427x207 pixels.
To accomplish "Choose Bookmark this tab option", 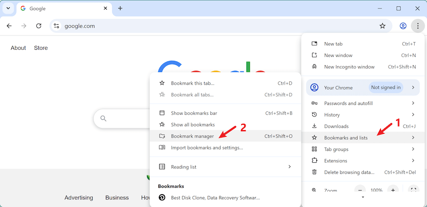I will coord(225,83).
